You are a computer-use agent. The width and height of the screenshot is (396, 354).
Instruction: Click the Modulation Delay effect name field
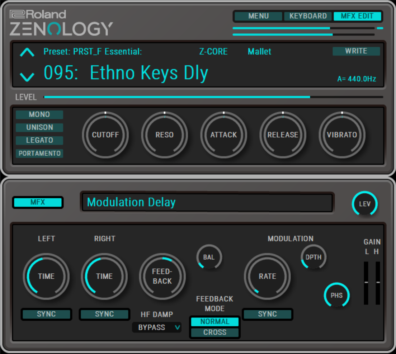coord(207,202)
